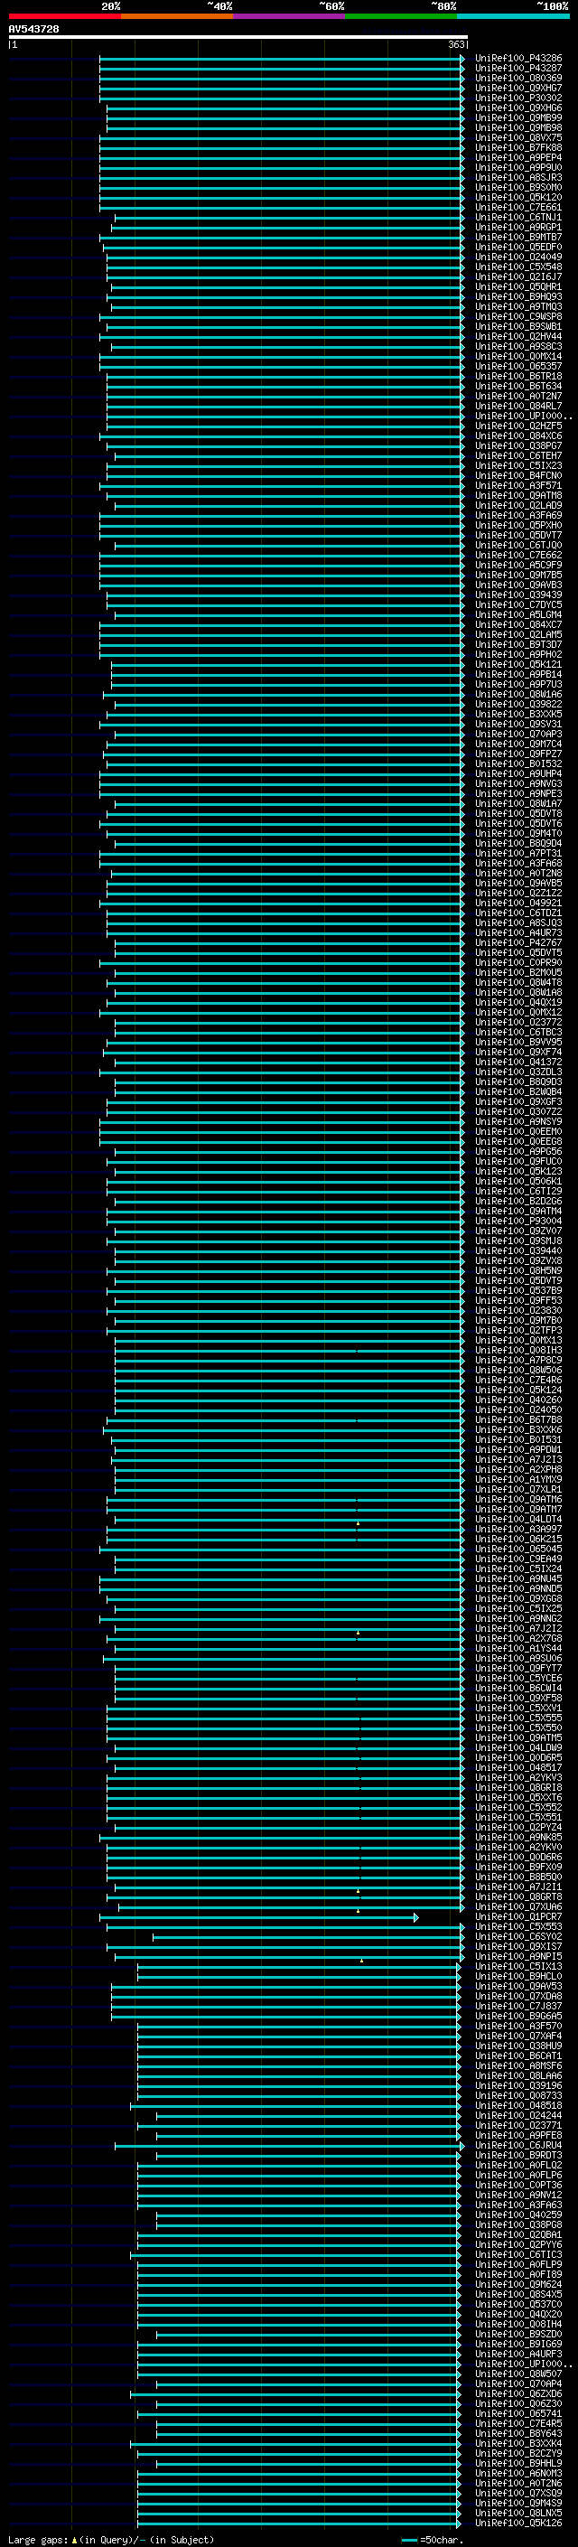Screen dimensions: 578x2547
Task: Select hit label UniRef100_Q5EDF0
Action: click(x=517, y=248)
